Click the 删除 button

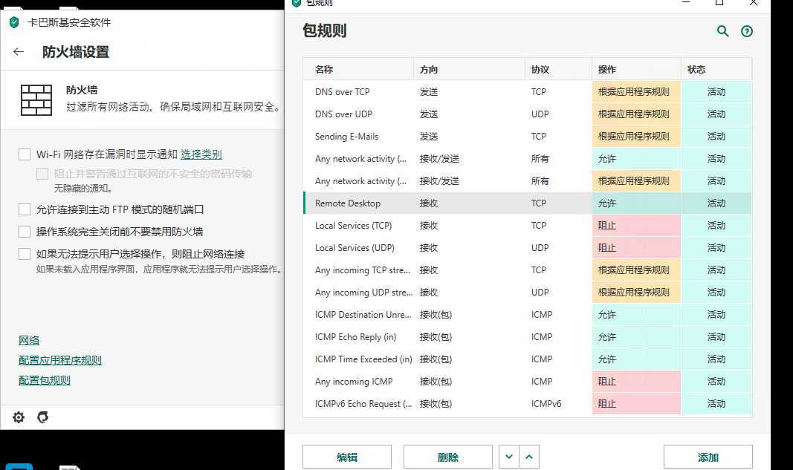coord(448,457)
